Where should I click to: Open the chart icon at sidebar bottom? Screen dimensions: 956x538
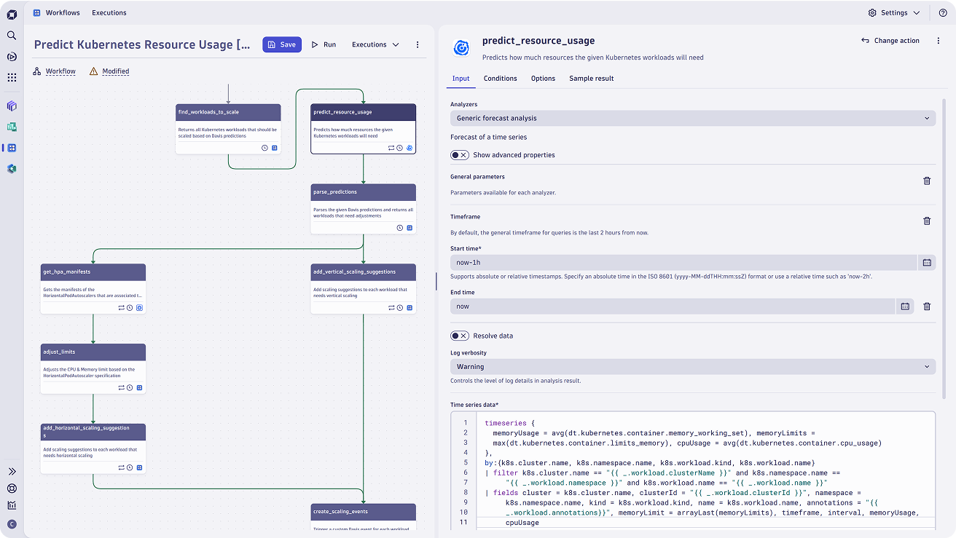coord(12,505)
